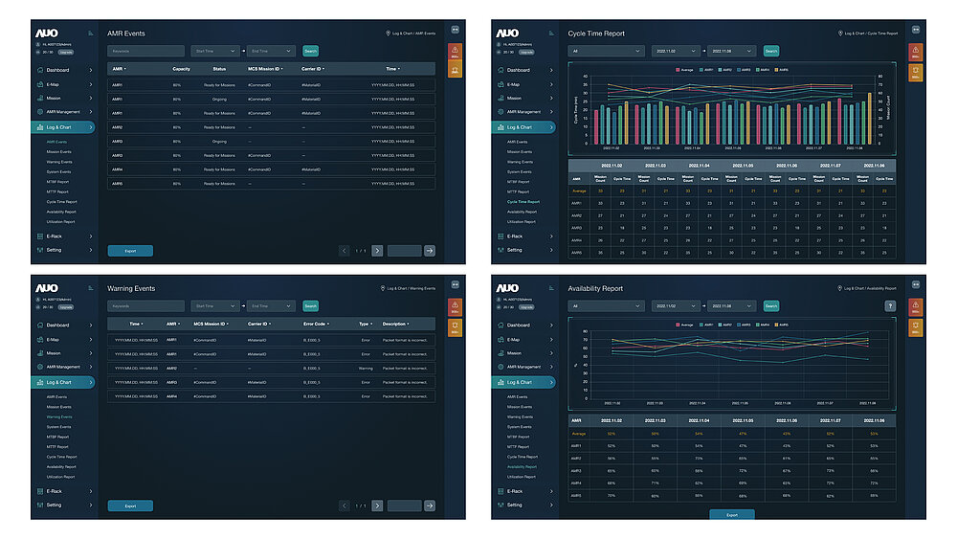Click the Keywords input field in Warning Events
Image resolution: width=957 pixels, height=539 pixels.
pyautogui.click(x=145, y=306)
